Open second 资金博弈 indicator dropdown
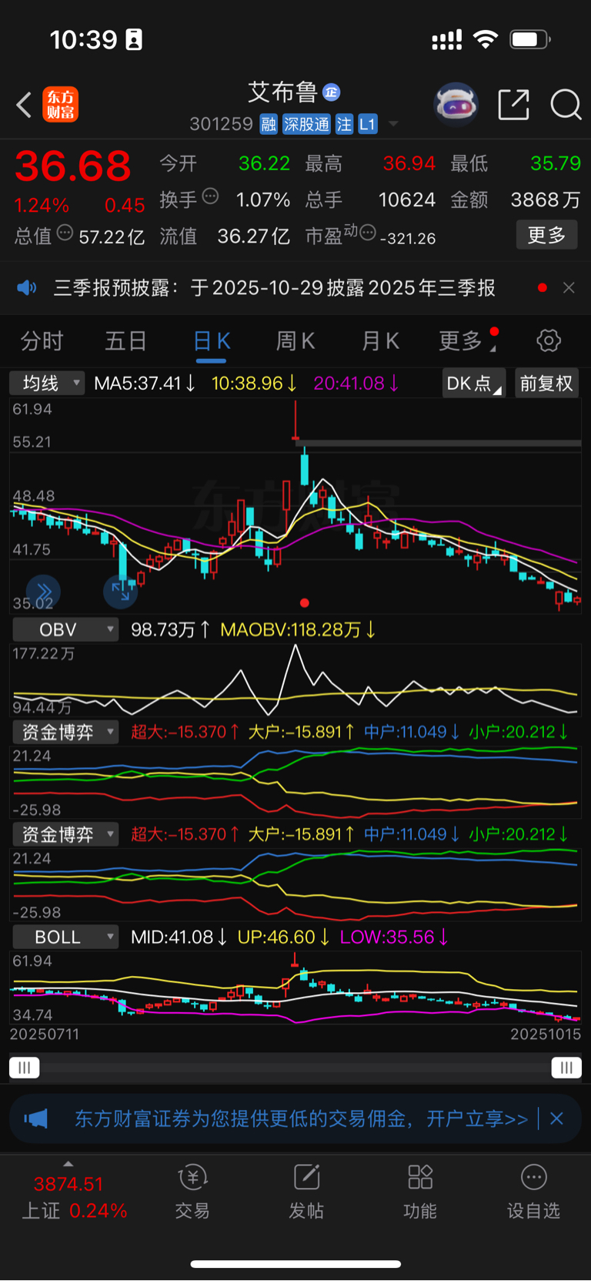 [65, 834]
